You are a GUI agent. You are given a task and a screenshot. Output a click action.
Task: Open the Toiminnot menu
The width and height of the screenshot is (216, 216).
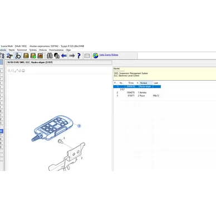[x=22, y=50]
